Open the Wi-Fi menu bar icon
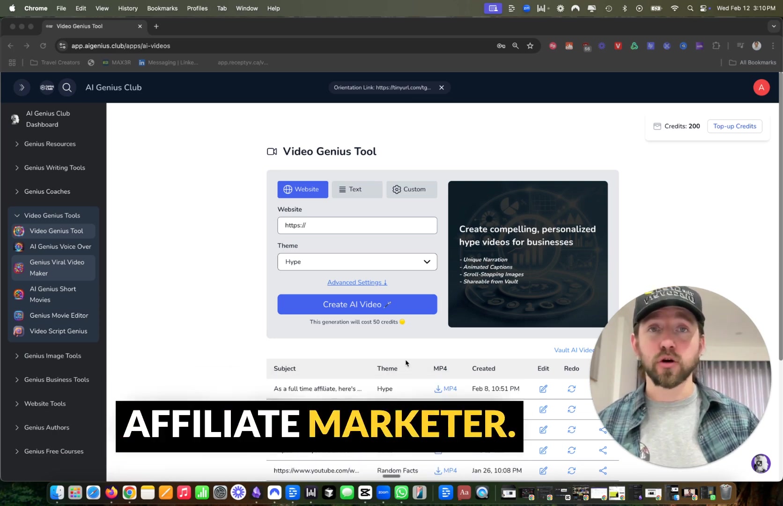 (674, 8)
